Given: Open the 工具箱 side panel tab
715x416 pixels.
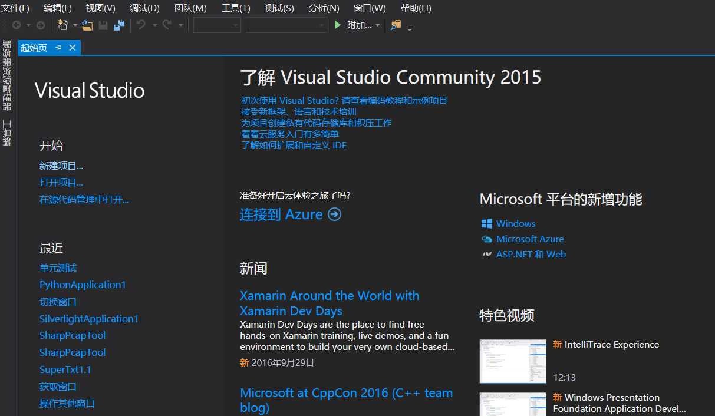Looking at the screenshot, I should pos(6,133).
